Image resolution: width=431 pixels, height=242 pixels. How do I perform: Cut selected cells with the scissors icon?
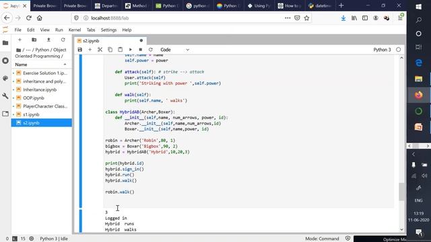[100, 50]
